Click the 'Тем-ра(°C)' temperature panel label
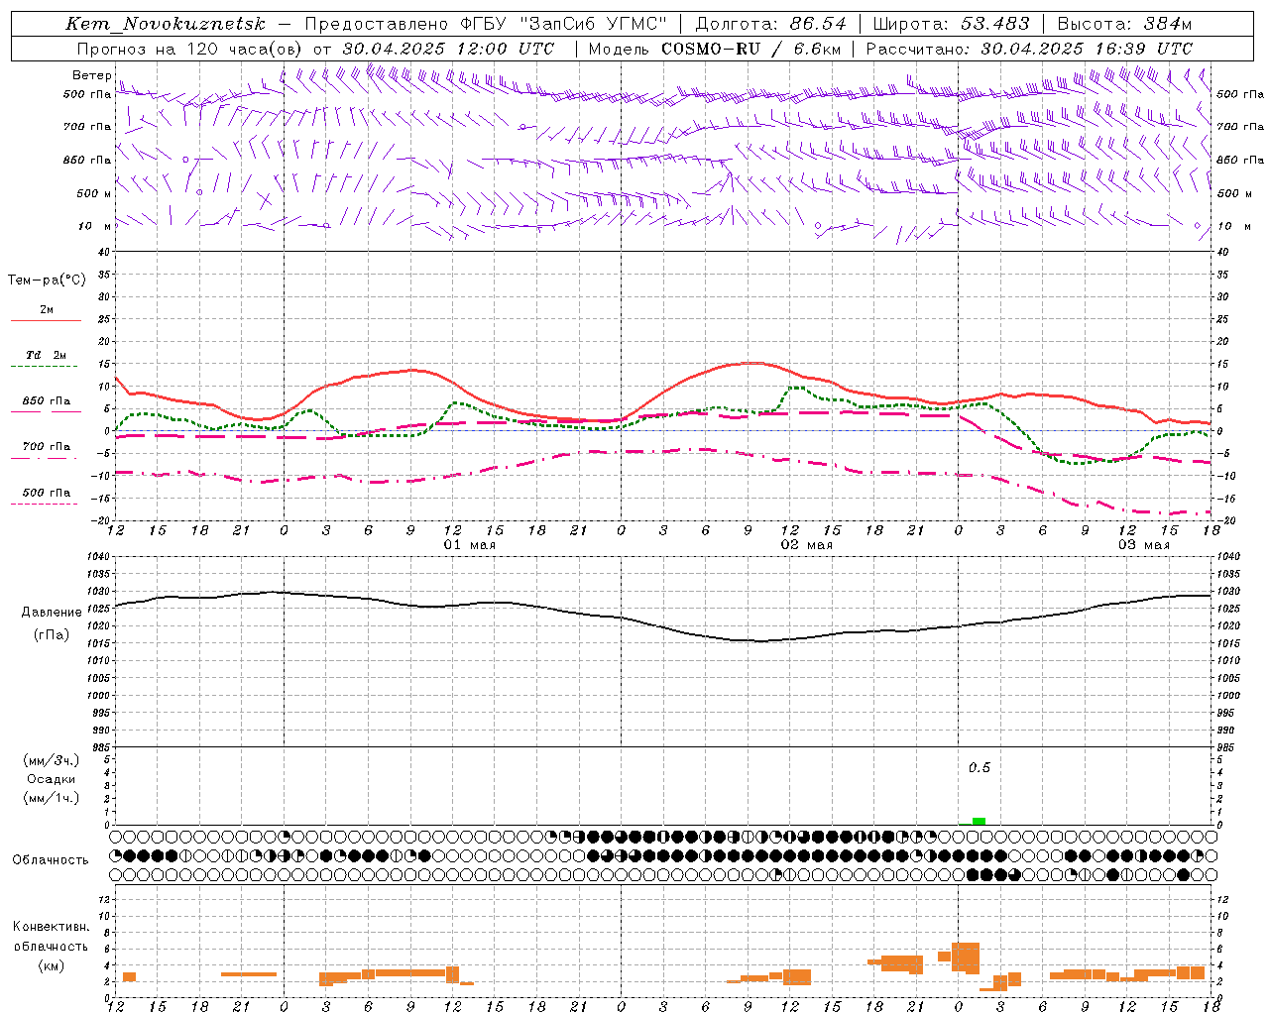The image size is (1269, 1015). [x=47, y=281]
